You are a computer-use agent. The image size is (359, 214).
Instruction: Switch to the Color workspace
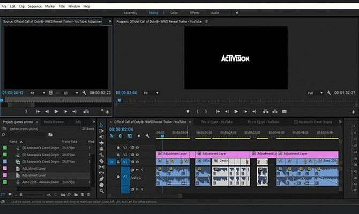click(174, 13)
